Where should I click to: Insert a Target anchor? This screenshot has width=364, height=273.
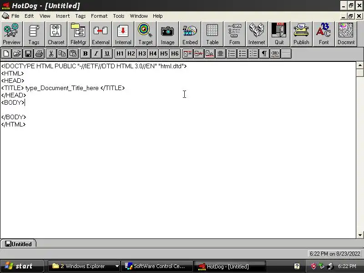point(145,34)
